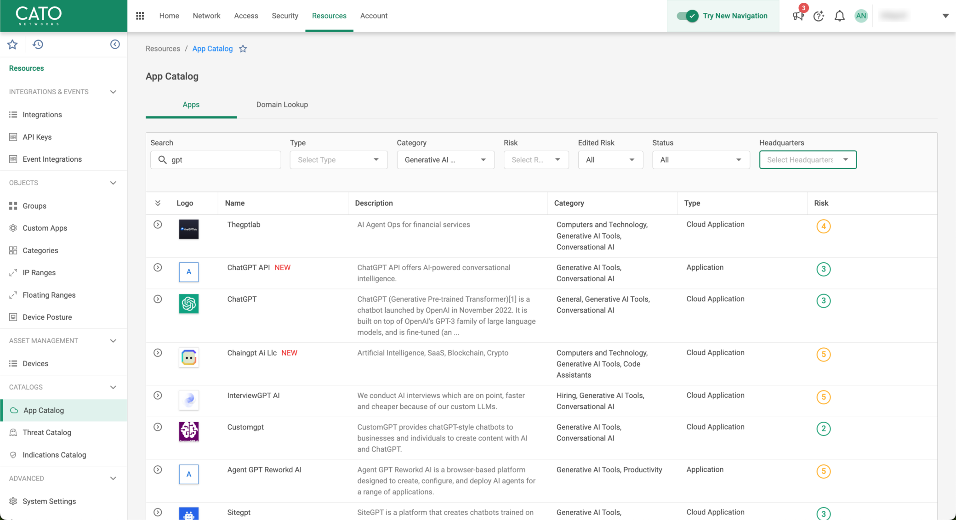956x520 pixels.
Task: Click the ChatGPT logo thumbnail
Action: (x=189, y=304)
